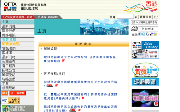The width and height of the screenshot is (180, 112).
Task: Open 最新消息 in the side menu
Action: [x=18, y=26]
